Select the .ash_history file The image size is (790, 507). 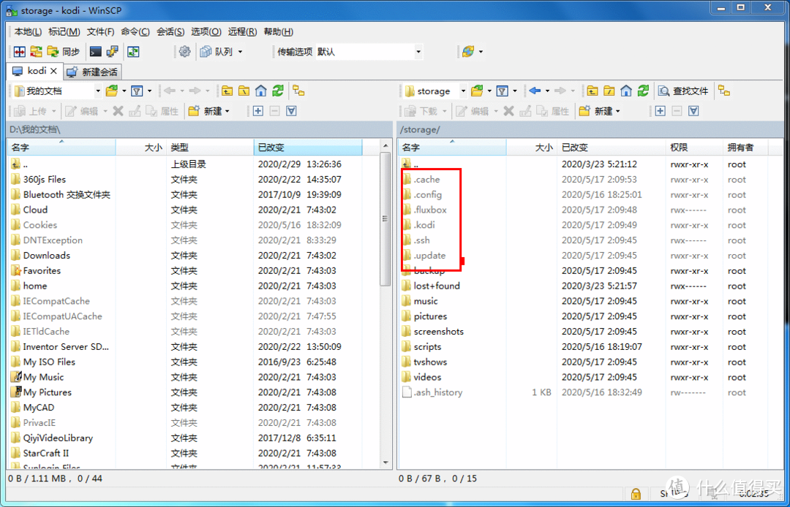tap(438, 392)
